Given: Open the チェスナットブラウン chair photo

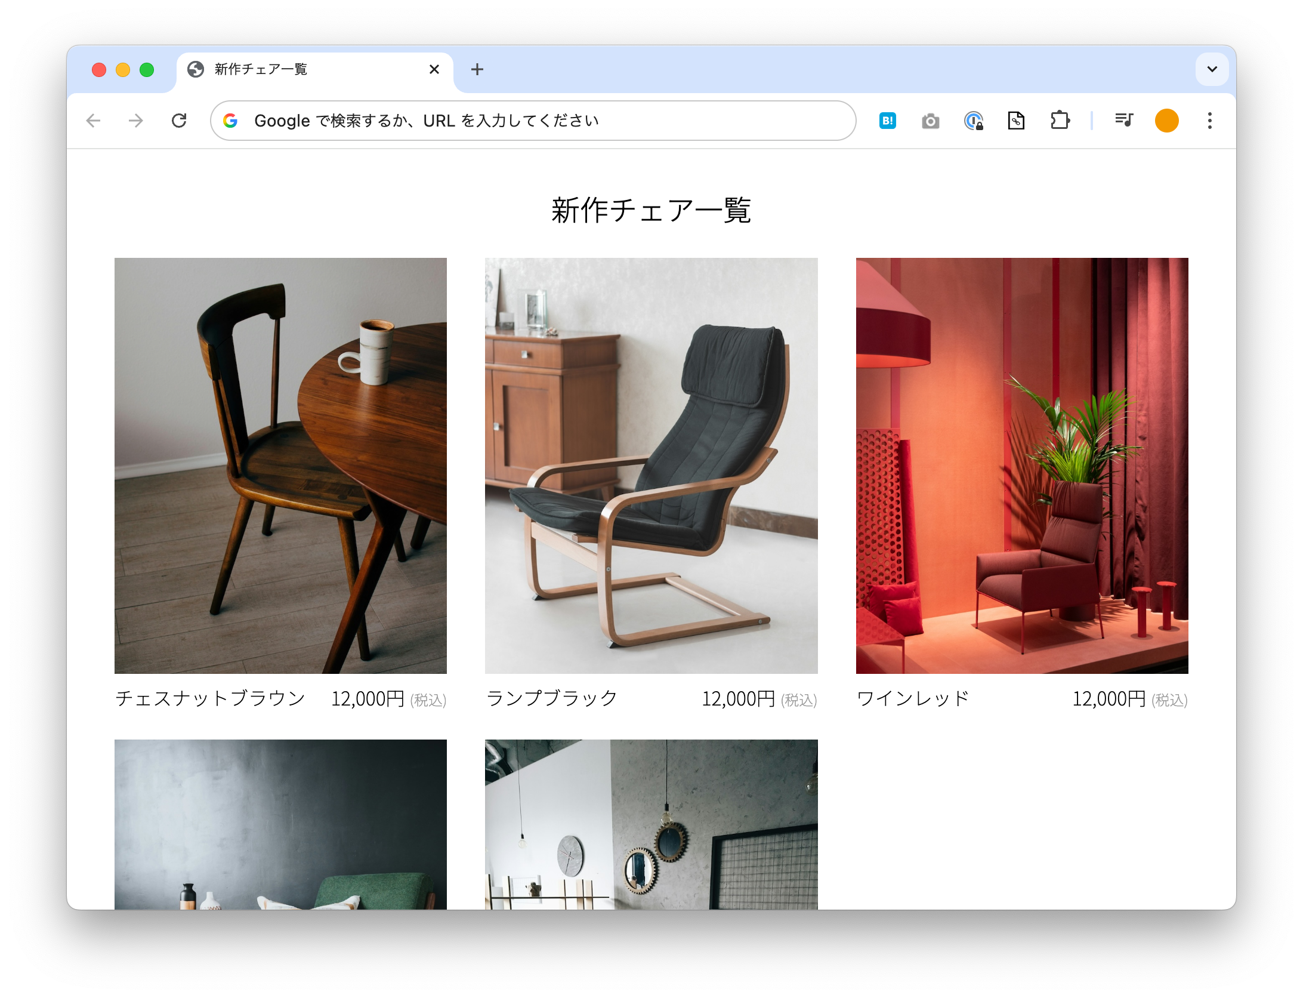Looking at the screenshot, I should (x=280, y=466).
